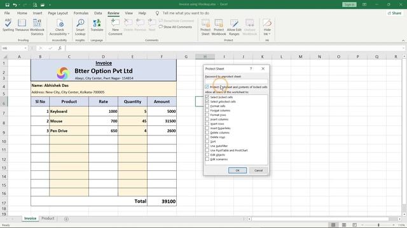Viewport: 407px width, 228px height.
Task: Uncheck Select locked cells
Action: pos(207,97)
